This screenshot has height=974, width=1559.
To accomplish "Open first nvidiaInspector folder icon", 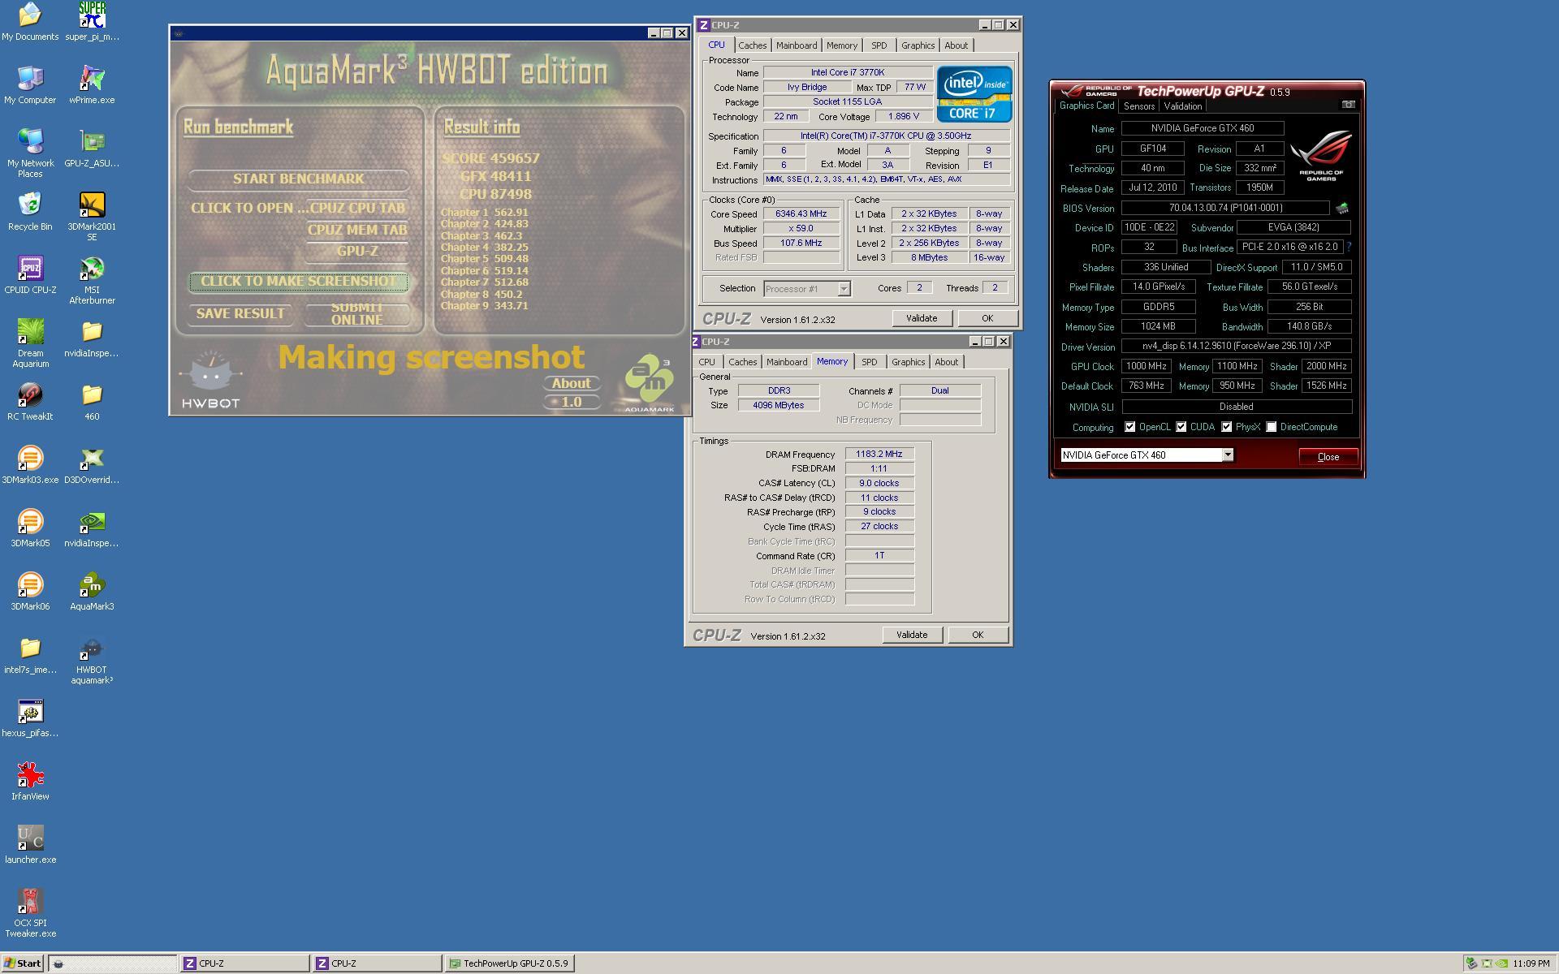I will point(92,338).
